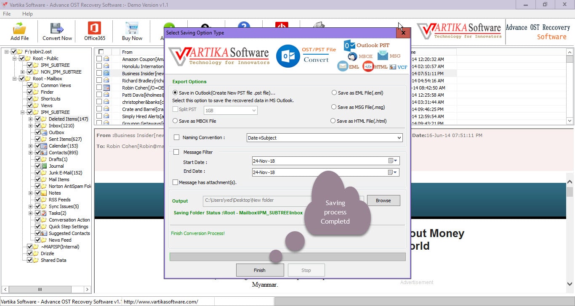Image resolution: width=575 pixels, height=306 pixels.
Task: Click the Deleted Items folder icon
Action: pos(44,119)
